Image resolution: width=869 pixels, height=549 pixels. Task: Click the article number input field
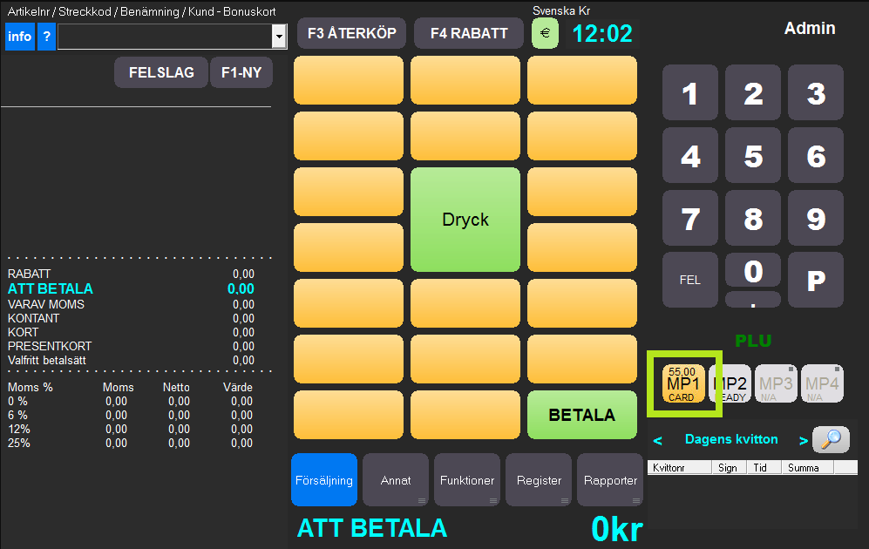pyautogui.click(x=165, y=37)
